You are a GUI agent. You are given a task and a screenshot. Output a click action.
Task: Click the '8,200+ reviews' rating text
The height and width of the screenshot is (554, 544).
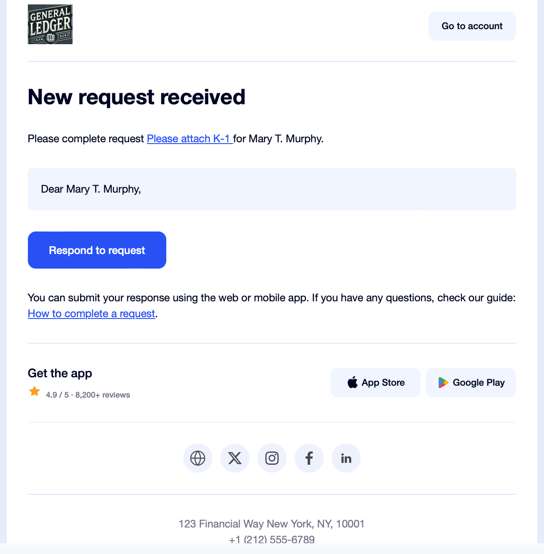tap(103, 395)
